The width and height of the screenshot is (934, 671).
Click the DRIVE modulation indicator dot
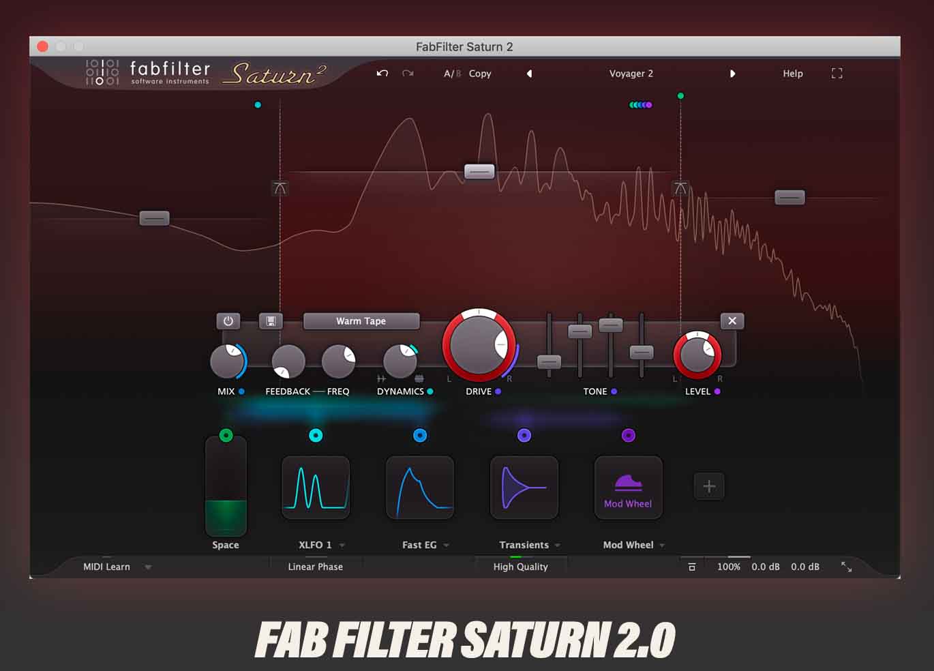(498, 391)
